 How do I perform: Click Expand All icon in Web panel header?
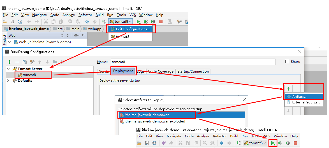[62, 36]
